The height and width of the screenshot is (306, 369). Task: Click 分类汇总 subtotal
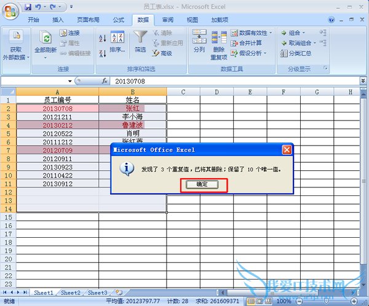coord(296,53)
